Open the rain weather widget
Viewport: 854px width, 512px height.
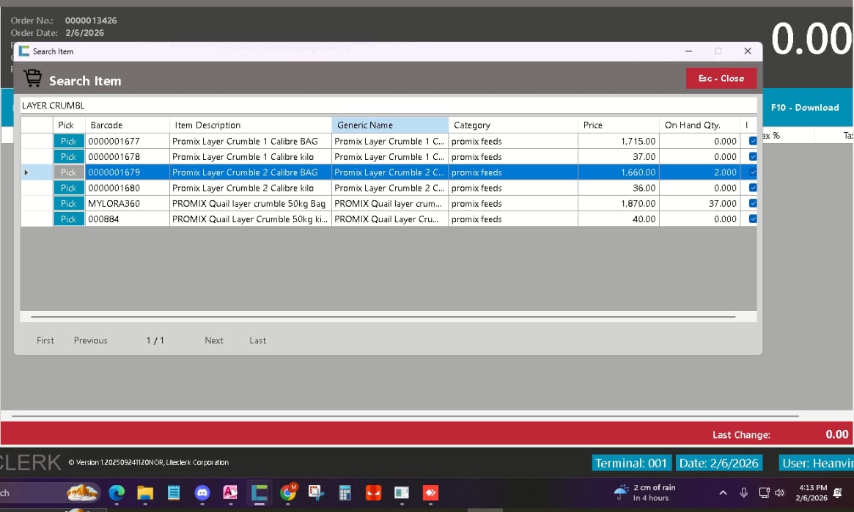tap(644, 493)
